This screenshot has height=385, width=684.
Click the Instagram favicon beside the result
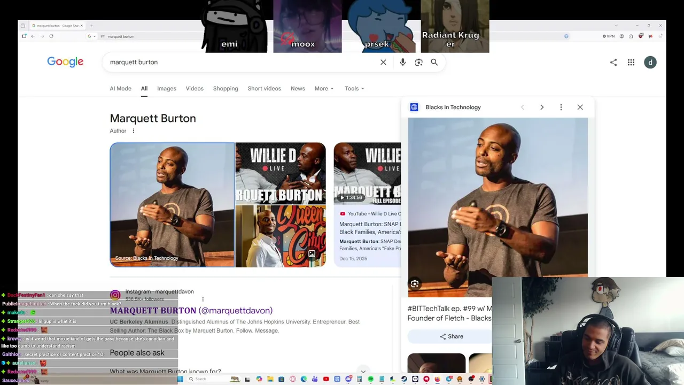[x=115, y=295]
